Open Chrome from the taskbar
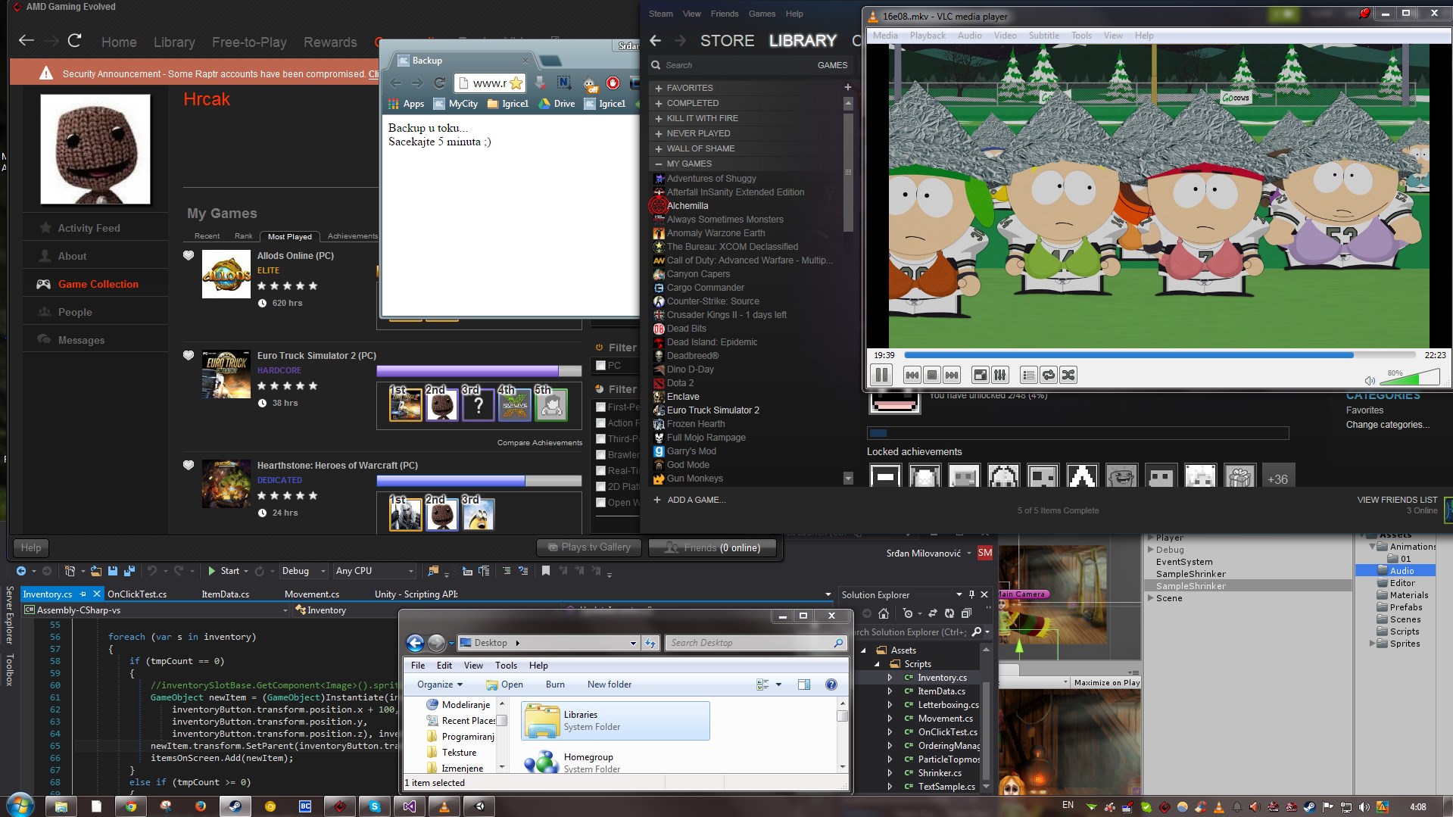Image resolution: width=1453 pixels, height=817 pixels. pyautogui.click(x=130, y=806)
